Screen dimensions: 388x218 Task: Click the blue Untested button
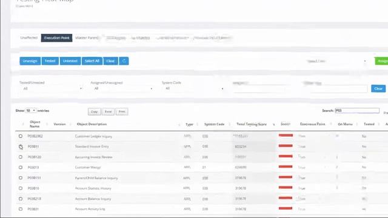click(x=70, y=61)
